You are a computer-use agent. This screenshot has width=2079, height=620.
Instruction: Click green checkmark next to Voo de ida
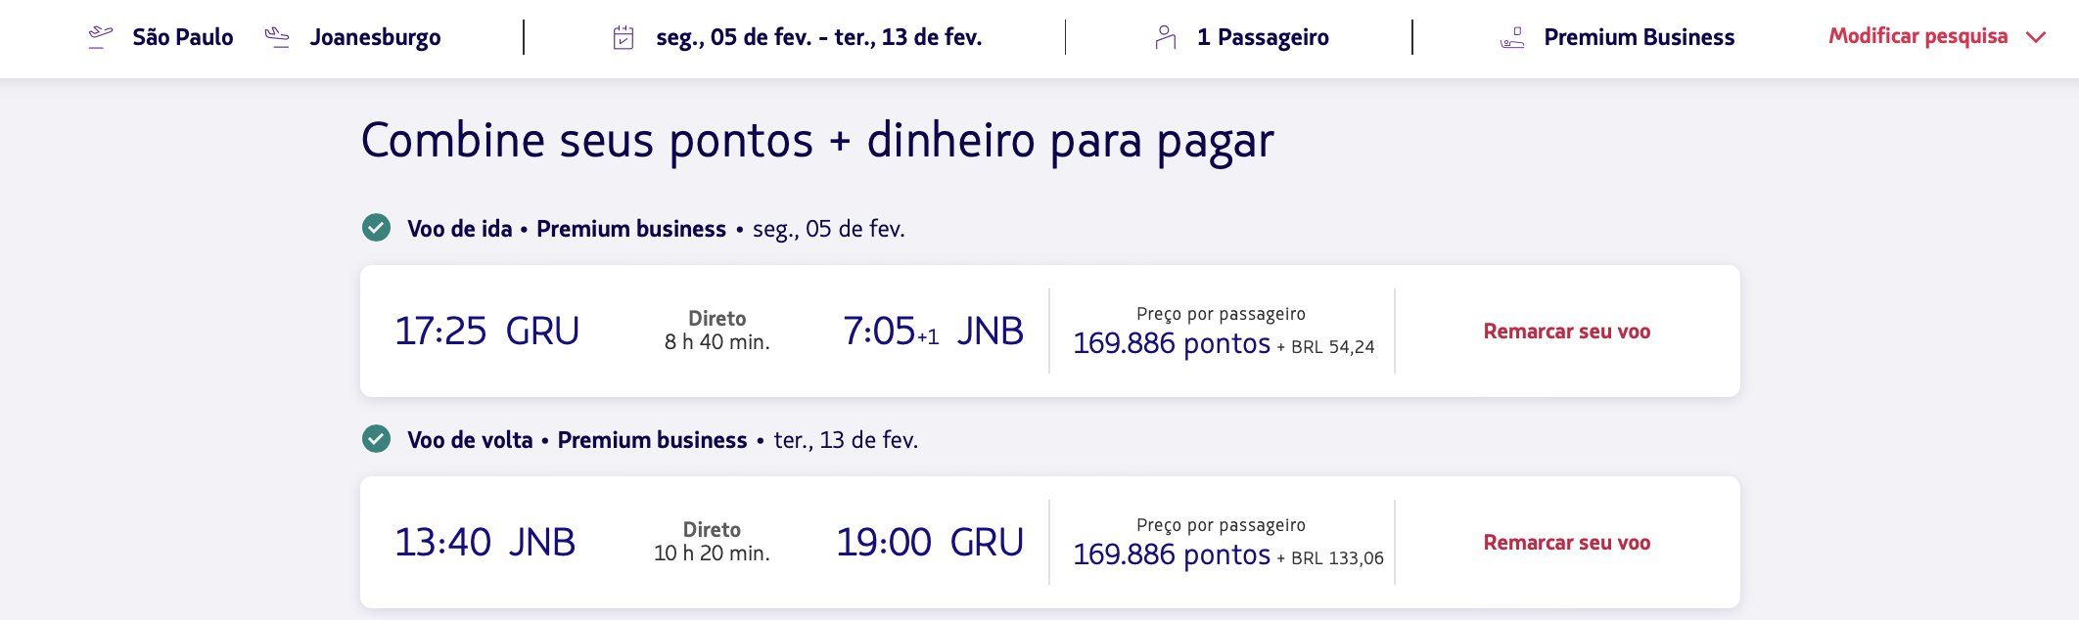point(376,228)
